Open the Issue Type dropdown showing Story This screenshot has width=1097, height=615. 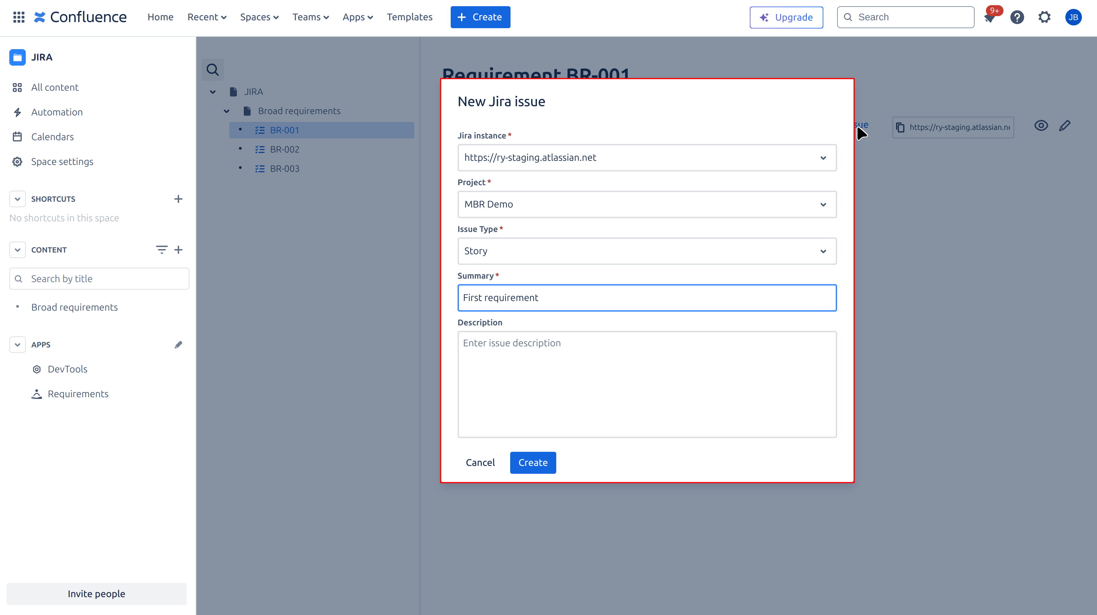pos(647,251)
